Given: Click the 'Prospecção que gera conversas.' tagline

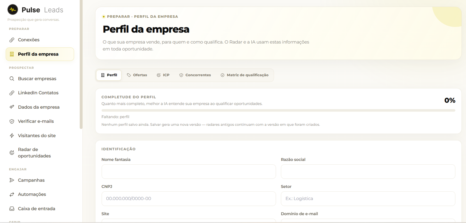Looking at the screenshot, I should [33, 20].
